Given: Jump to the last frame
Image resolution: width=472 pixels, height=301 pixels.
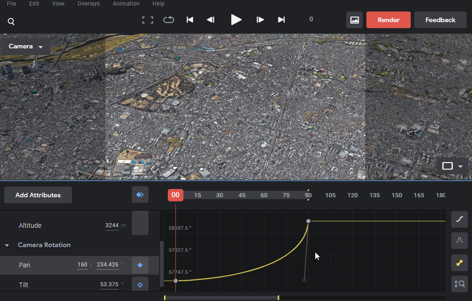Looking at the screenshot, I should [x=281, y=20].
